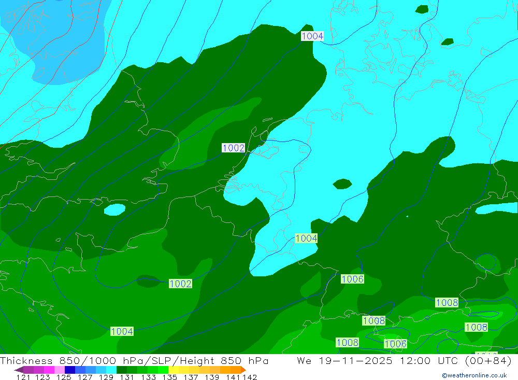Click the bottom 1006 isobar label

coord(395,344)
